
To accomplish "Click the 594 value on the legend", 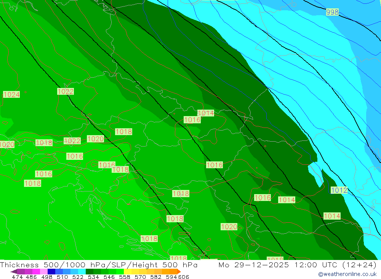I will (171, 277).
